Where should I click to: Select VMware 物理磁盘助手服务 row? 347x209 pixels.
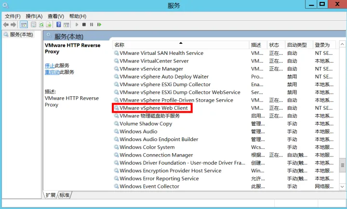[224, 116]
